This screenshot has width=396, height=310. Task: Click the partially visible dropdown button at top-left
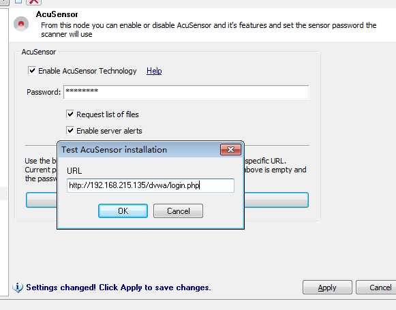pyautogui.click(x=4, y=2)
